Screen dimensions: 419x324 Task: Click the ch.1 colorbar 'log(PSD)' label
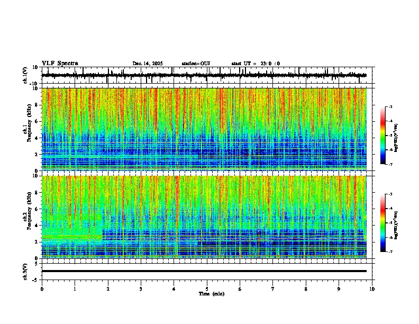click(x=396, y=138)
